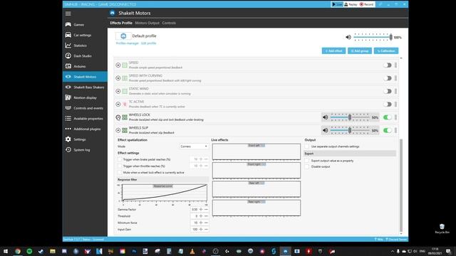Increase the Input Gain value
The image size is (456, 256).
click(x=201, y=229)
